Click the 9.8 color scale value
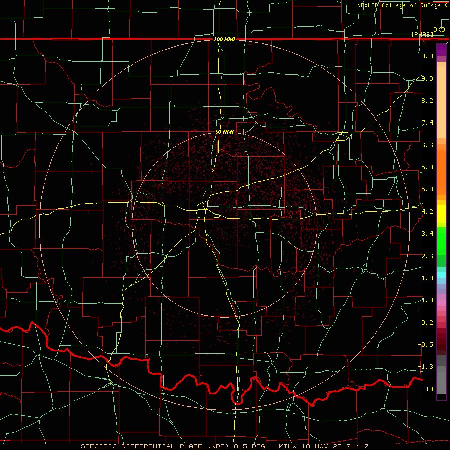This screenshot has height=450, width=450. [x=427, y=56]
